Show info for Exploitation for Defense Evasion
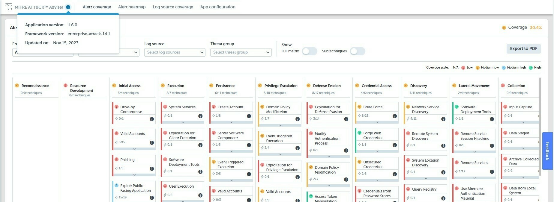The width and height of the screenshot is (554, 202). (346, 119)
